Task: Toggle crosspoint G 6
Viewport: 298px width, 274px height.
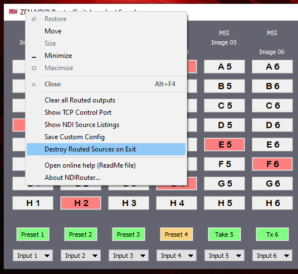Action: click(x=272, y=184)
